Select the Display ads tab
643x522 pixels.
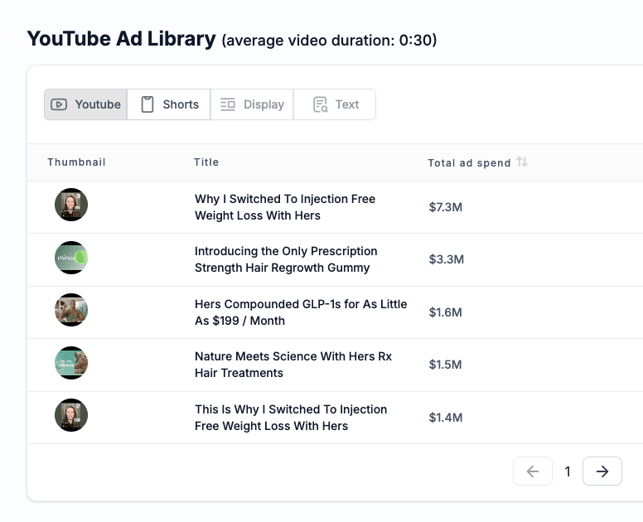[252, 104]
